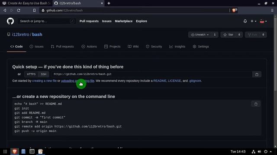Click the site lock icon in address bar
Image resolution: width=277 pixels, height=155 pixels.
[43, 10]
